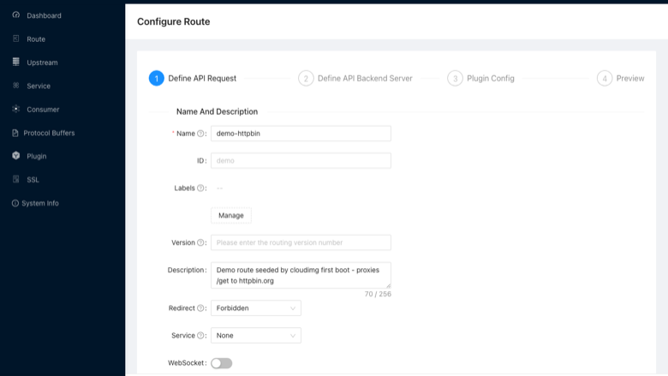Select step 4 Preview
668x376 pixels.
(x=621, y=78)
